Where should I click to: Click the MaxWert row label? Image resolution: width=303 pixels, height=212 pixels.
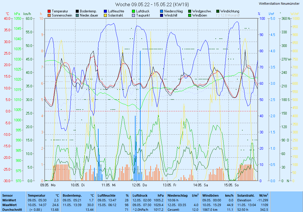point(9,205)
